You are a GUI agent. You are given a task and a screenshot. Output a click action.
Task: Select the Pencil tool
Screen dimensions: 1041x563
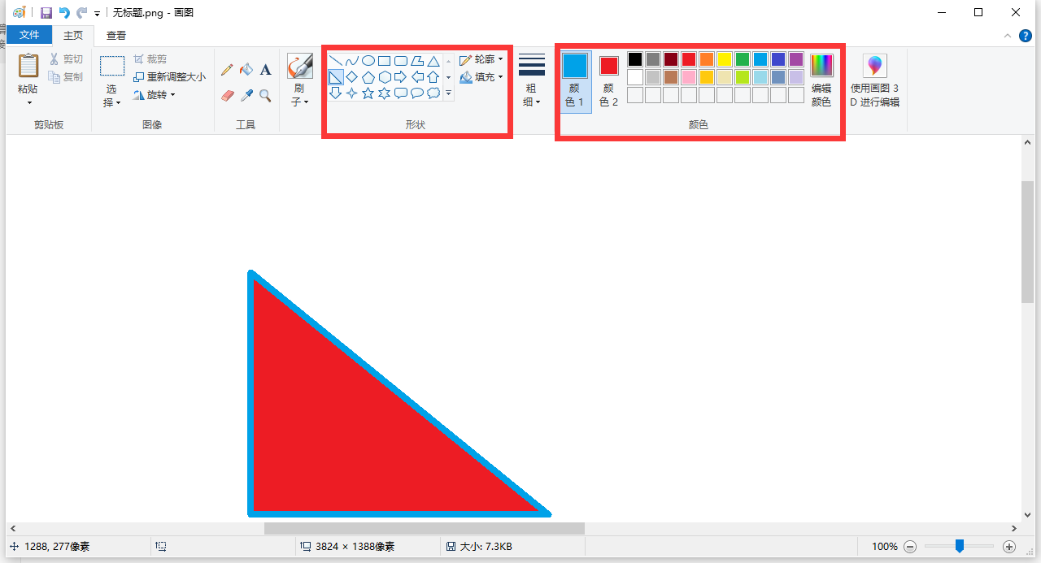point(227,71)
